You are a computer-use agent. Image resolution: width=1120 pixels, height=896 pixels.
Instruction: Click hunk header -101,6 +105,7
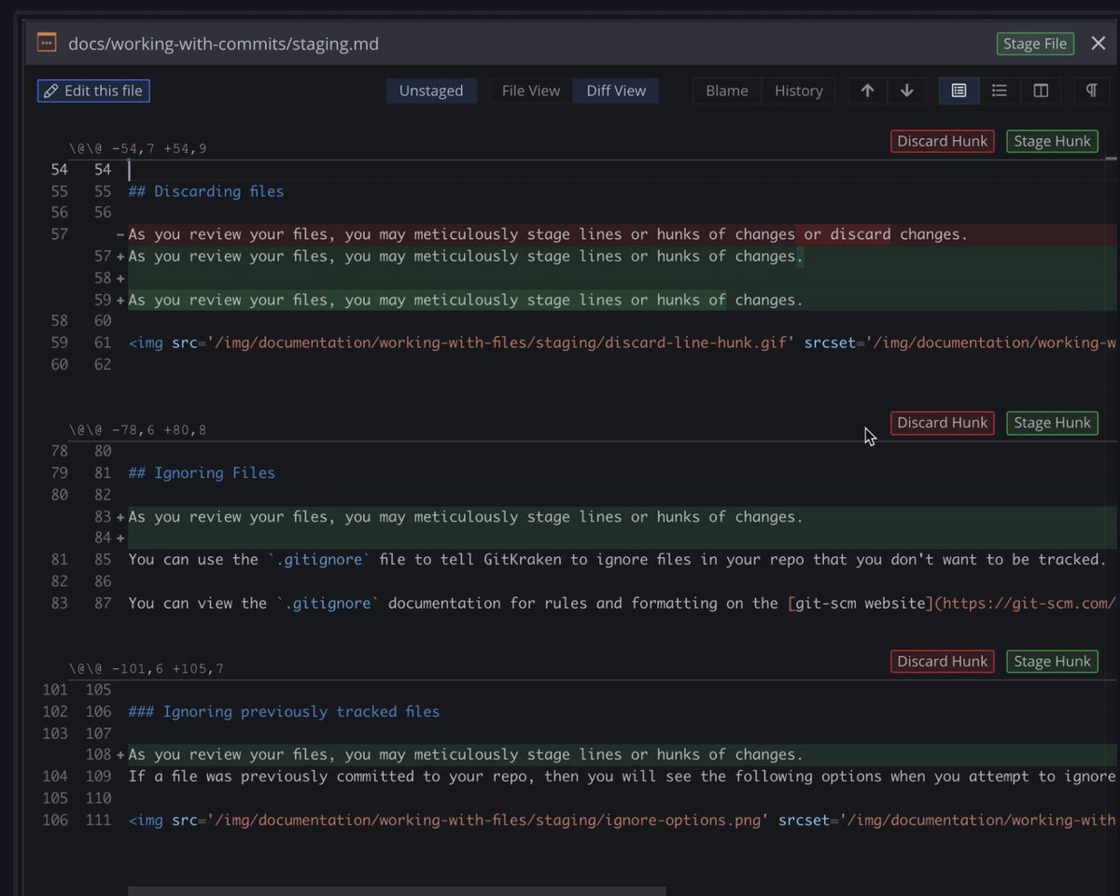(146, 669)
